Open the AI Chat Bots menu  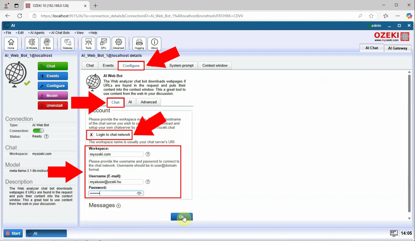click(60, 33)
